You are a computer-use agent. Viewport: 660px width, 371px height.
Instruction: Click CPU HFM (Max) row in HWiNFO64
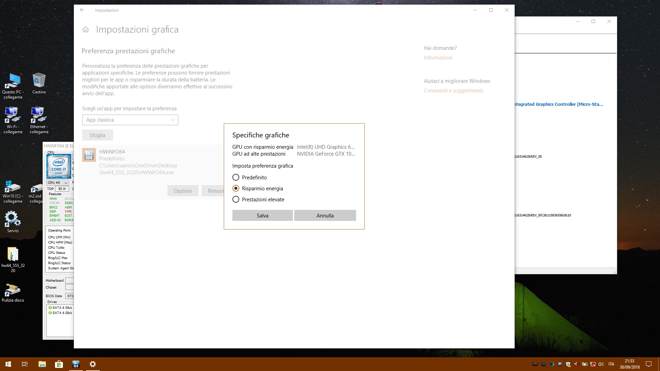pos(60,243)
